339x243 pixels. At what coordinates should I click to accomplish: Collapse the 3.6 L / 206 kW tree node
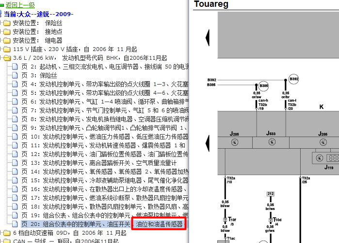pos(1,58)
